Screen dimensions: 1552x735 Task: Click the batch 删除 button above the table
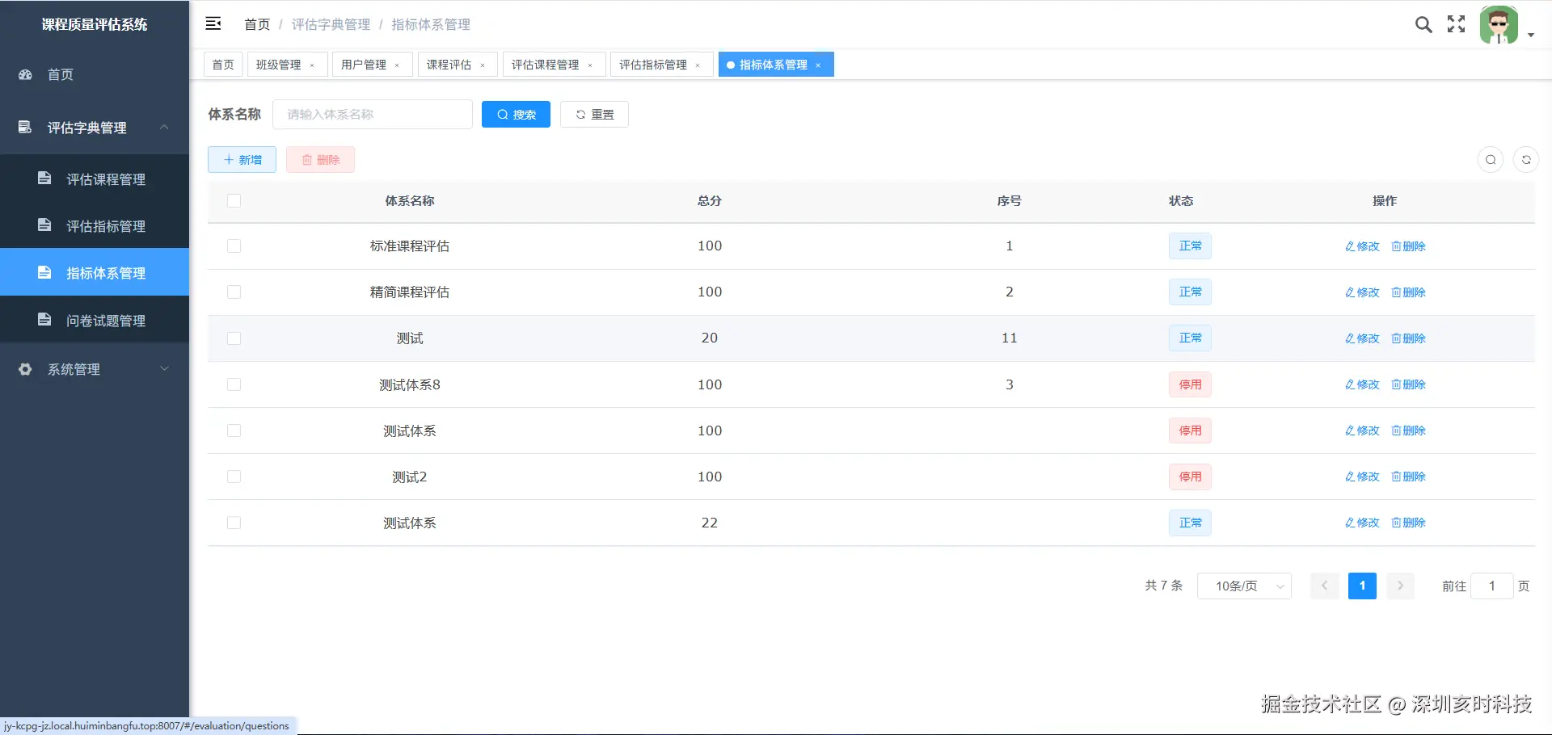pyautogui.click(x=320, y=160)
